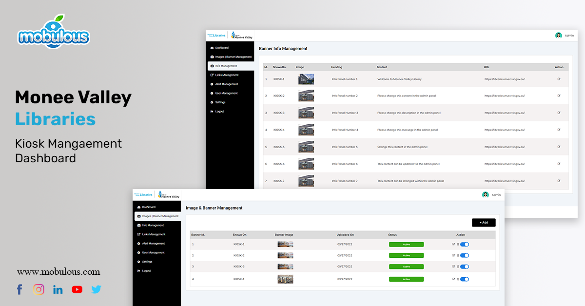Viewport: 585px width, 306px height.
Task: Select Images | Banner Management in the Banner Info window sidebar
Action: [231, 57]
